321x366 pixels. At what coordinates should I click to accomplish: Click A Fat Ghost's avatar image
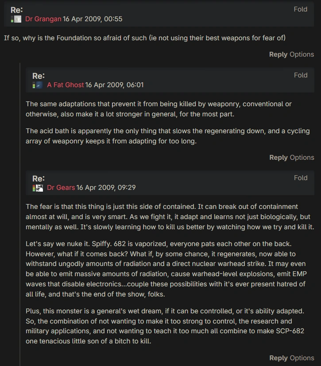pyautogui.click(x=40, y=85)
